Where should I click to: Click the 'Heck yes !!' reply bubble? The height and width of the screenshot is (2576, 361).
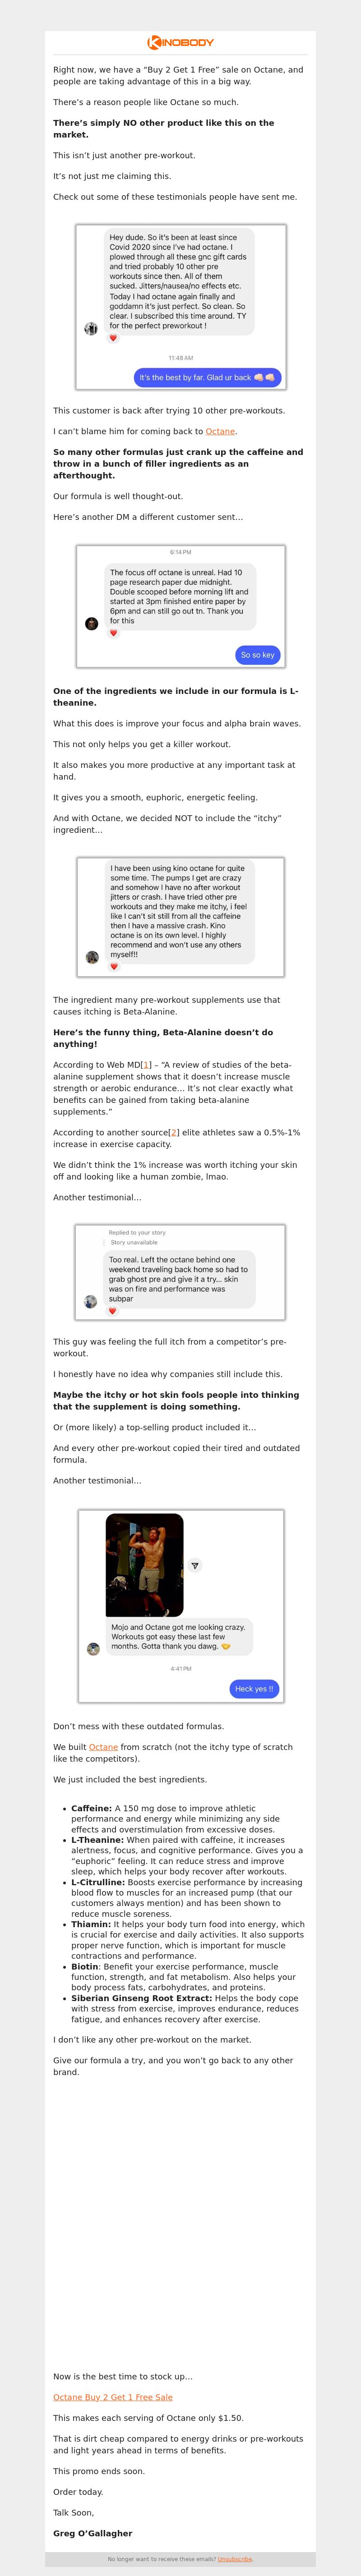click(x=253, y=1689)
